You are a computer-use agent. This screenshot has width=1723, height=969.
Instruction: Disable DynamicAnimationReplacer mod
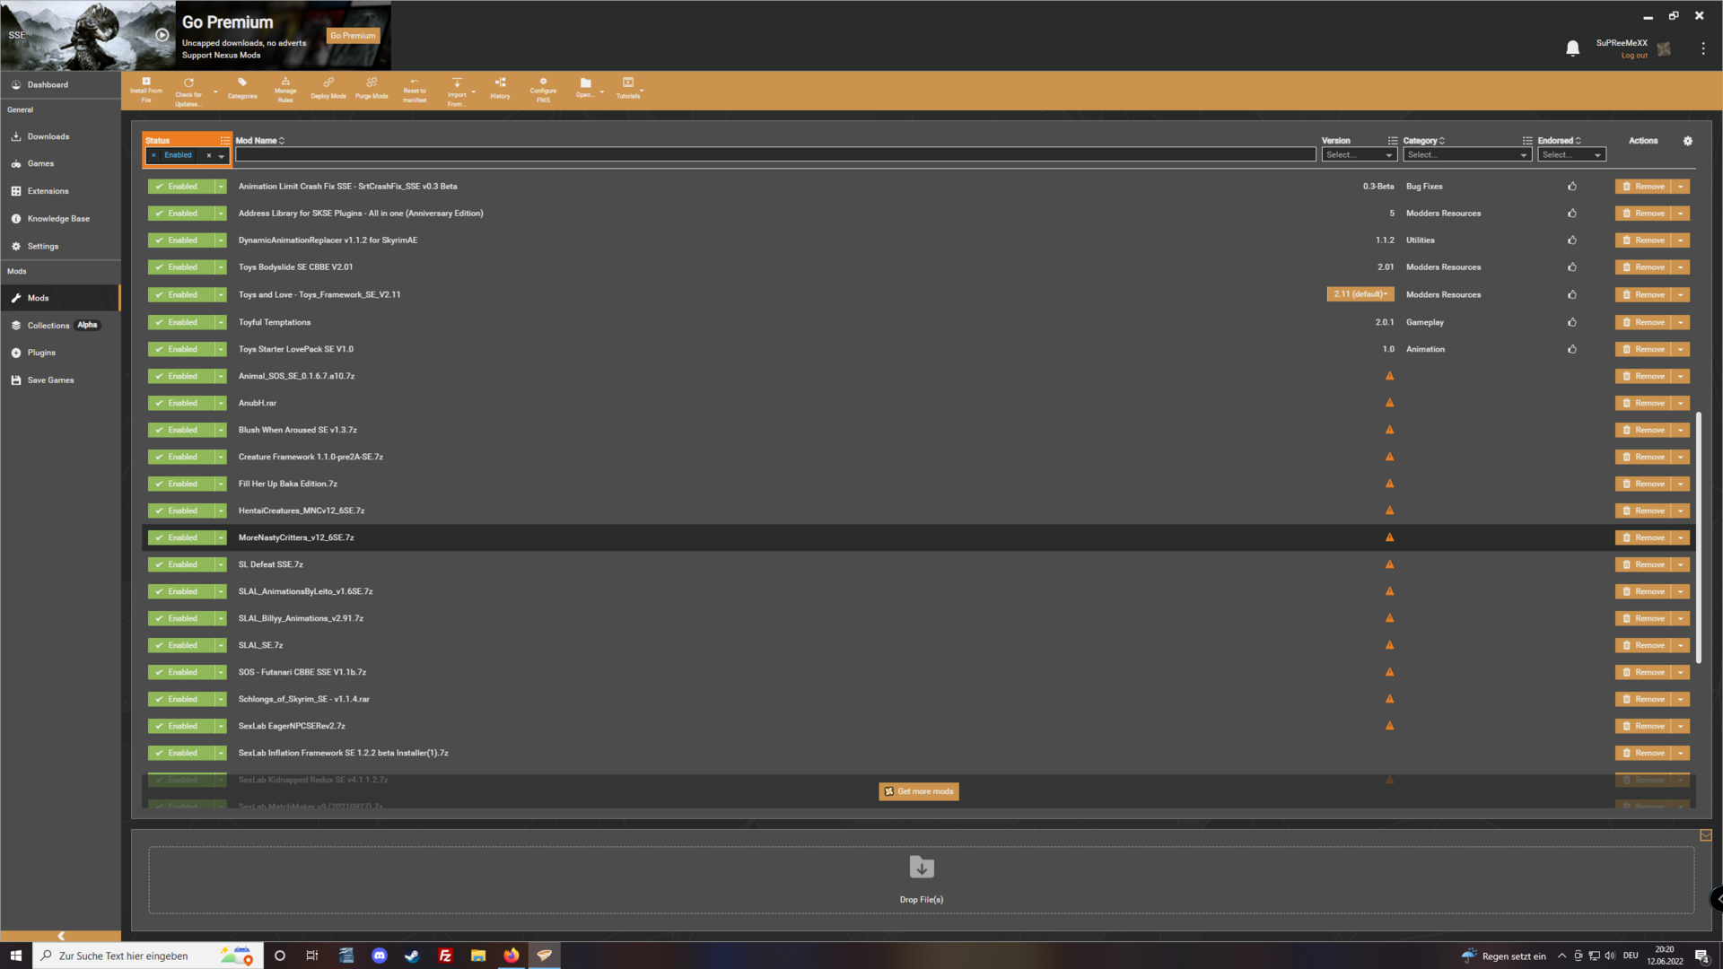(181, 240)
